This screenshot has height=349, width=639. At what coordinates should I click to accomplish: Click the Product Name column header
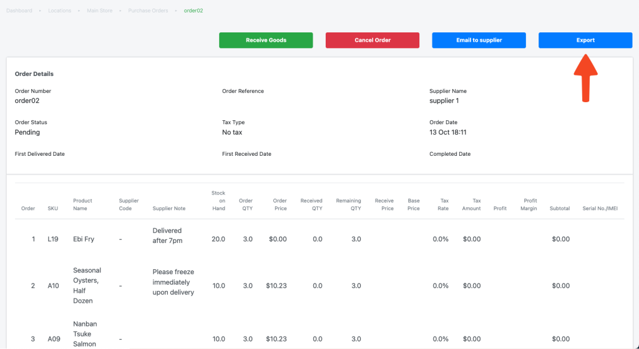pos(82,204)
